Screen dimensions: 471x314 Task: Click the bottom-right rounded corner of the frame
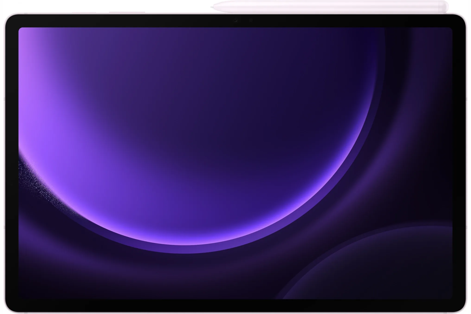click(x=461, y=307)
